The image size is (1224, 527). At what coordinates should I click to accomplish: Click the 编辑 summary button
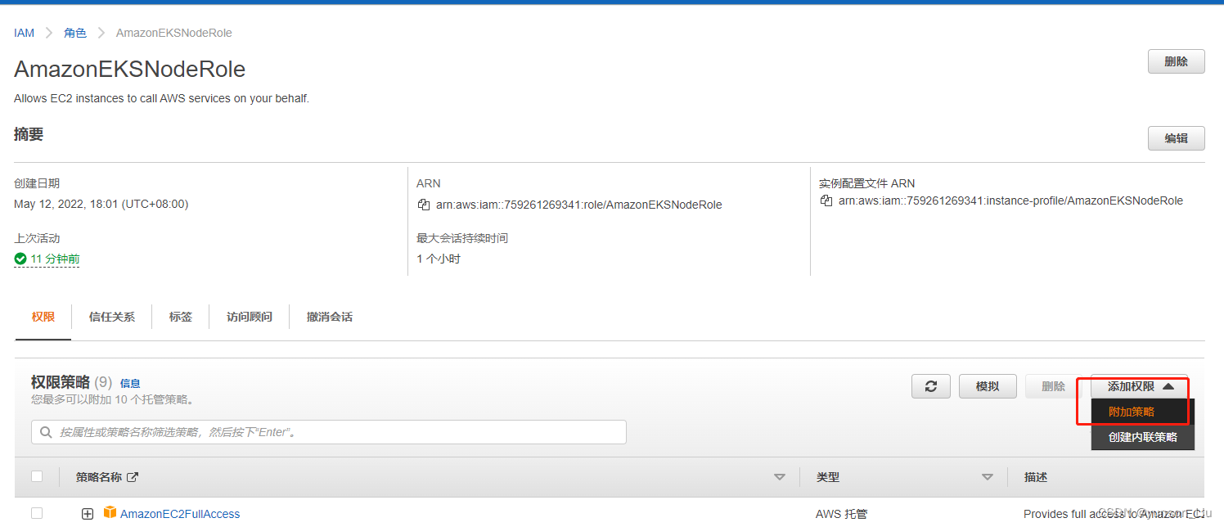pyautogui.click(x=1176, y=138)
